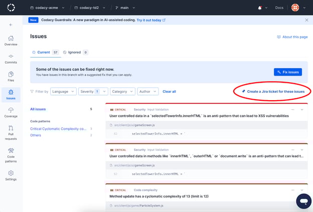Click Try it out today link
This screenshot has height=212, width=313.
tap(151, 20)
